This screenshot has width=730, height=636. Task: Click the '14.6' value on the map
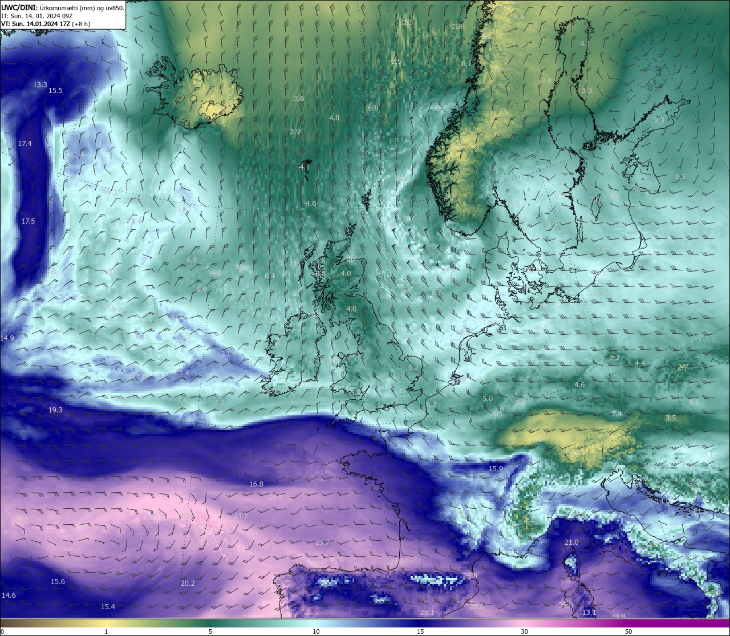point(9,595)
